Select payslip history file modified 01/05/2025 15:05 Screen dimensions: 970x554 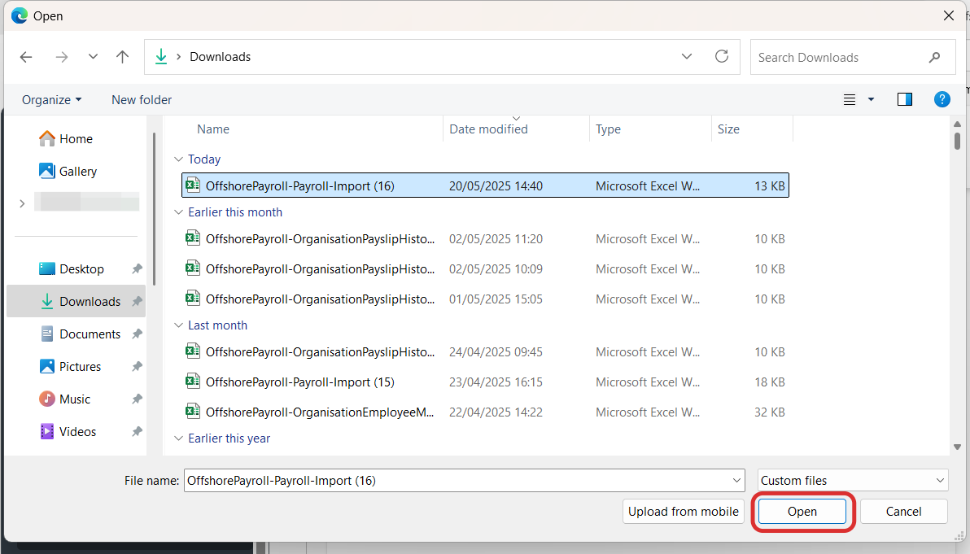point(485,299)
